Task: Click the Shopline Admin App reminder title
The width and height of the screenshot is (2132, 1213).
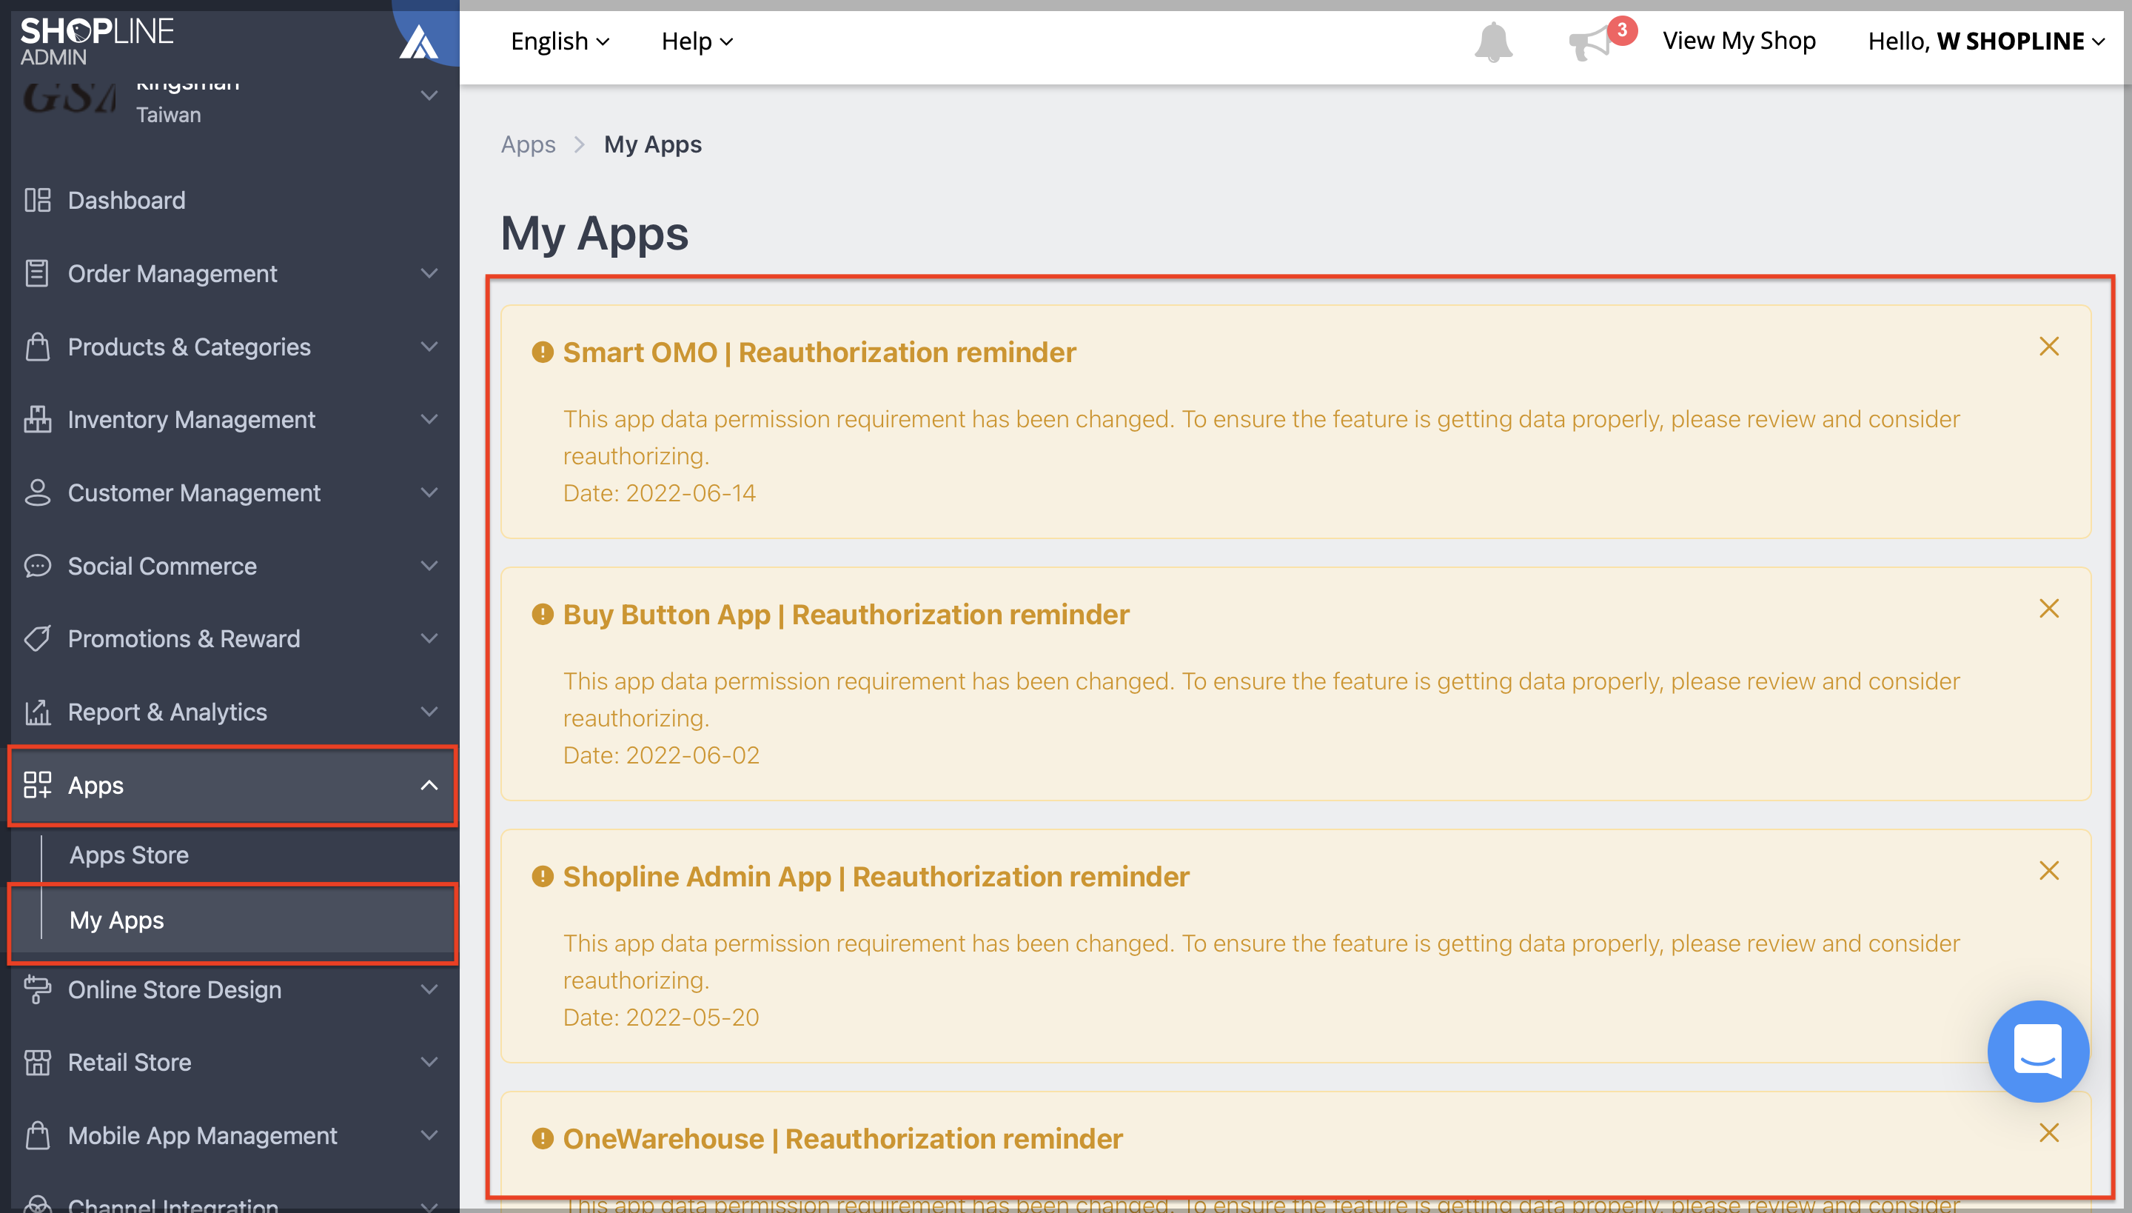Action: (x=876, y=877)
